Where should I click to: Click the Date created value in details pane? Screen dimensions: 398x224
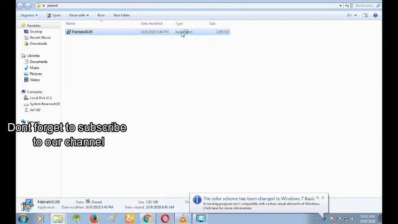(160, 207)
